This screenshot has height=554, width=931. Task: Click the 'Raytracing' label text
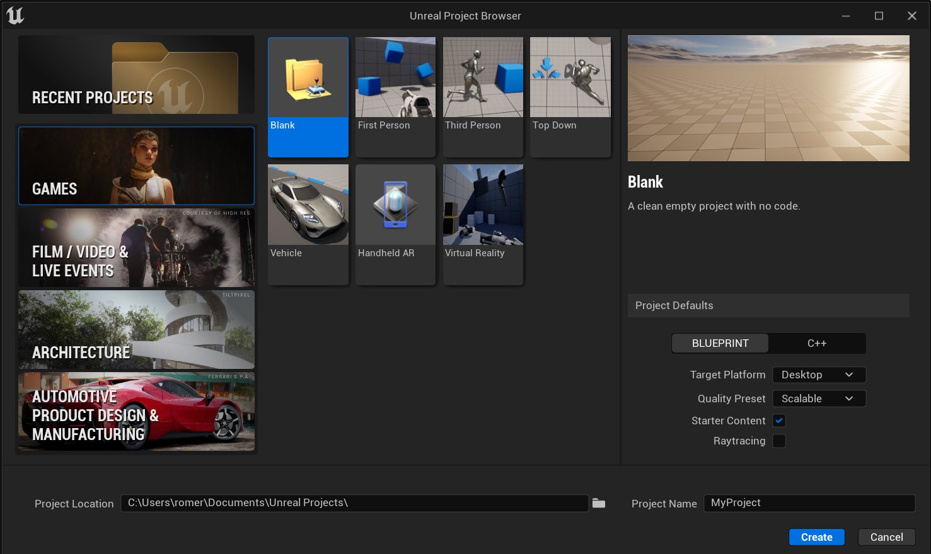[x=739, y=441]
